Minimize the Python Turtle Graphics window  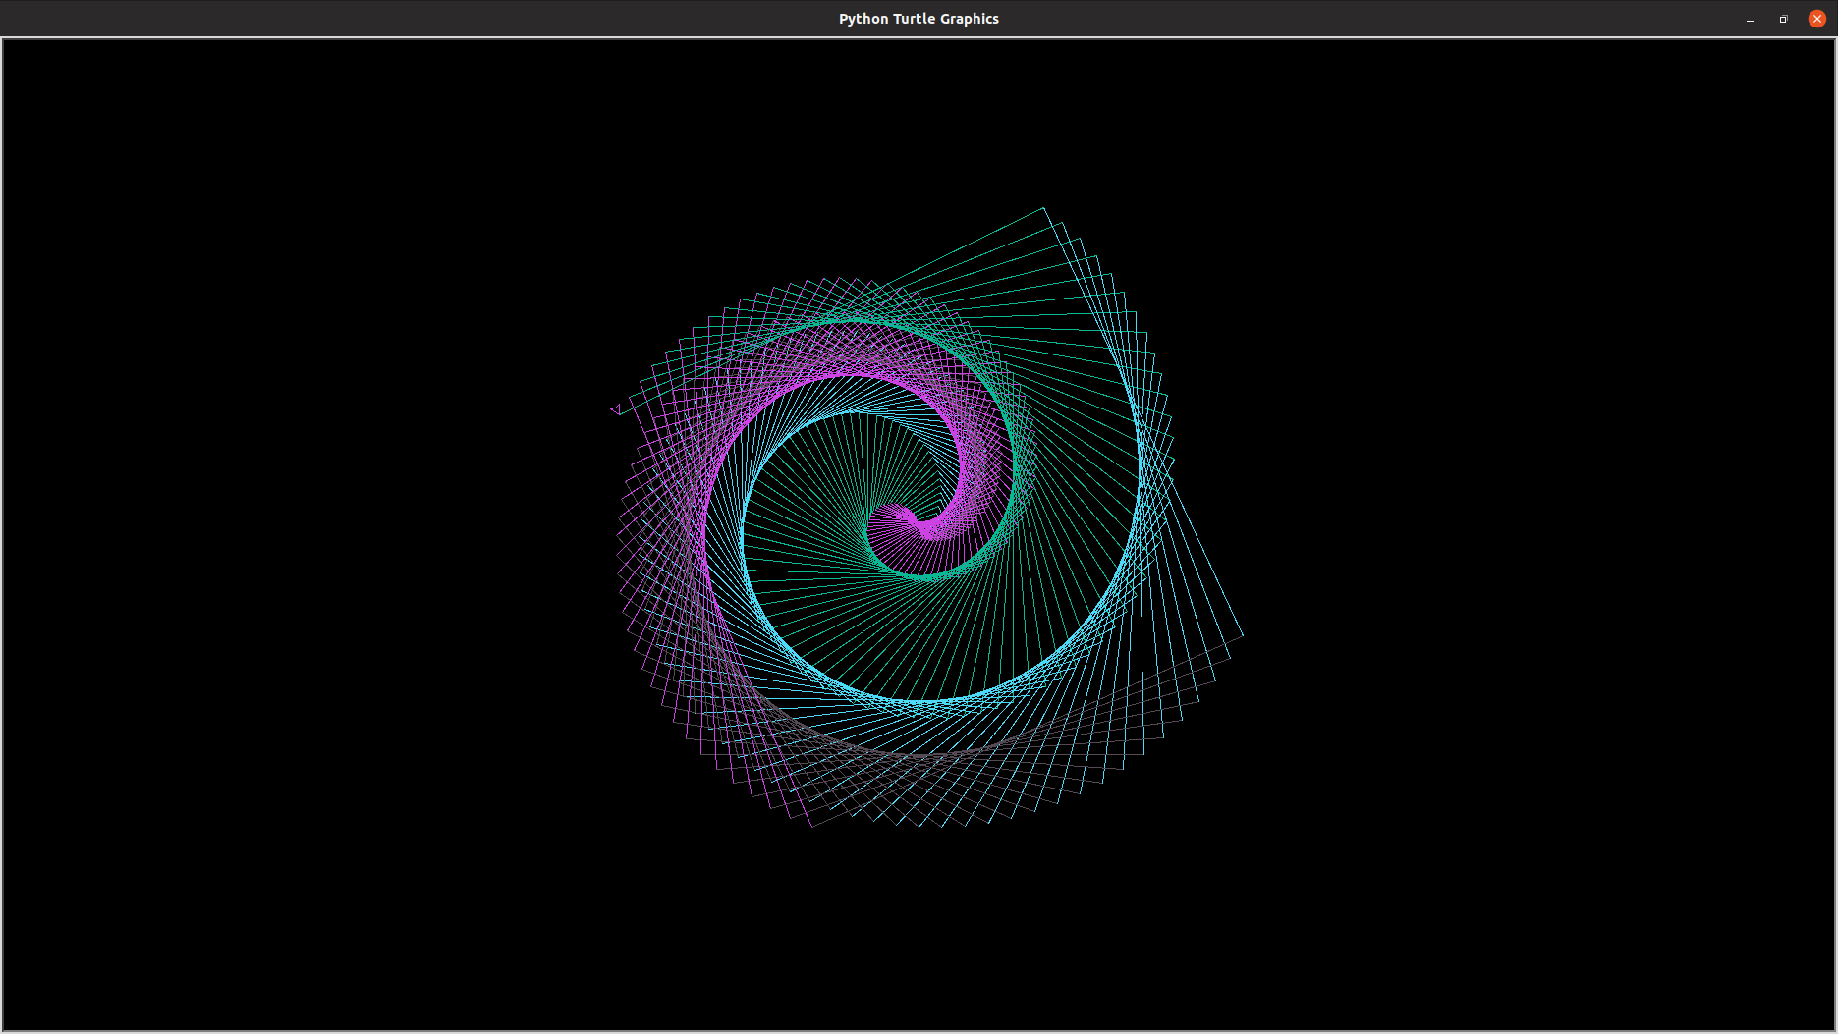1751,19
